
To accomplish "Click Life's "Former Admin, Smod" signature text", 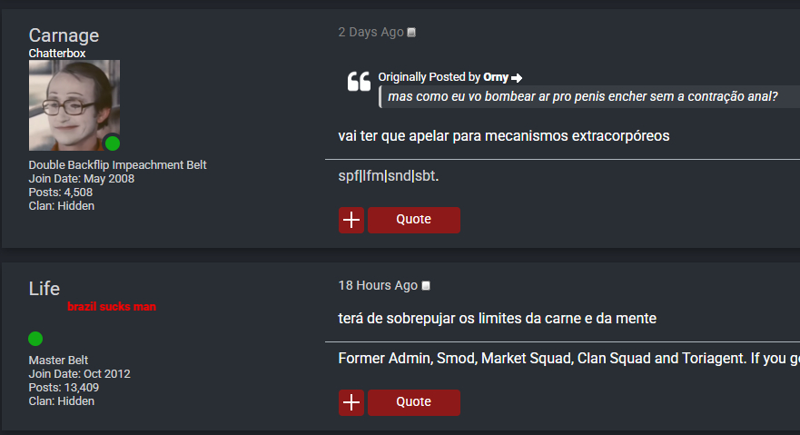I will 563,358.
